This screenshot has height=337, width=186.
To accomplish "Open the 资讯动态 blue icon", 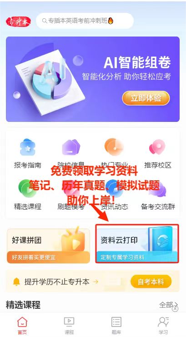I will tap(114, 189).
